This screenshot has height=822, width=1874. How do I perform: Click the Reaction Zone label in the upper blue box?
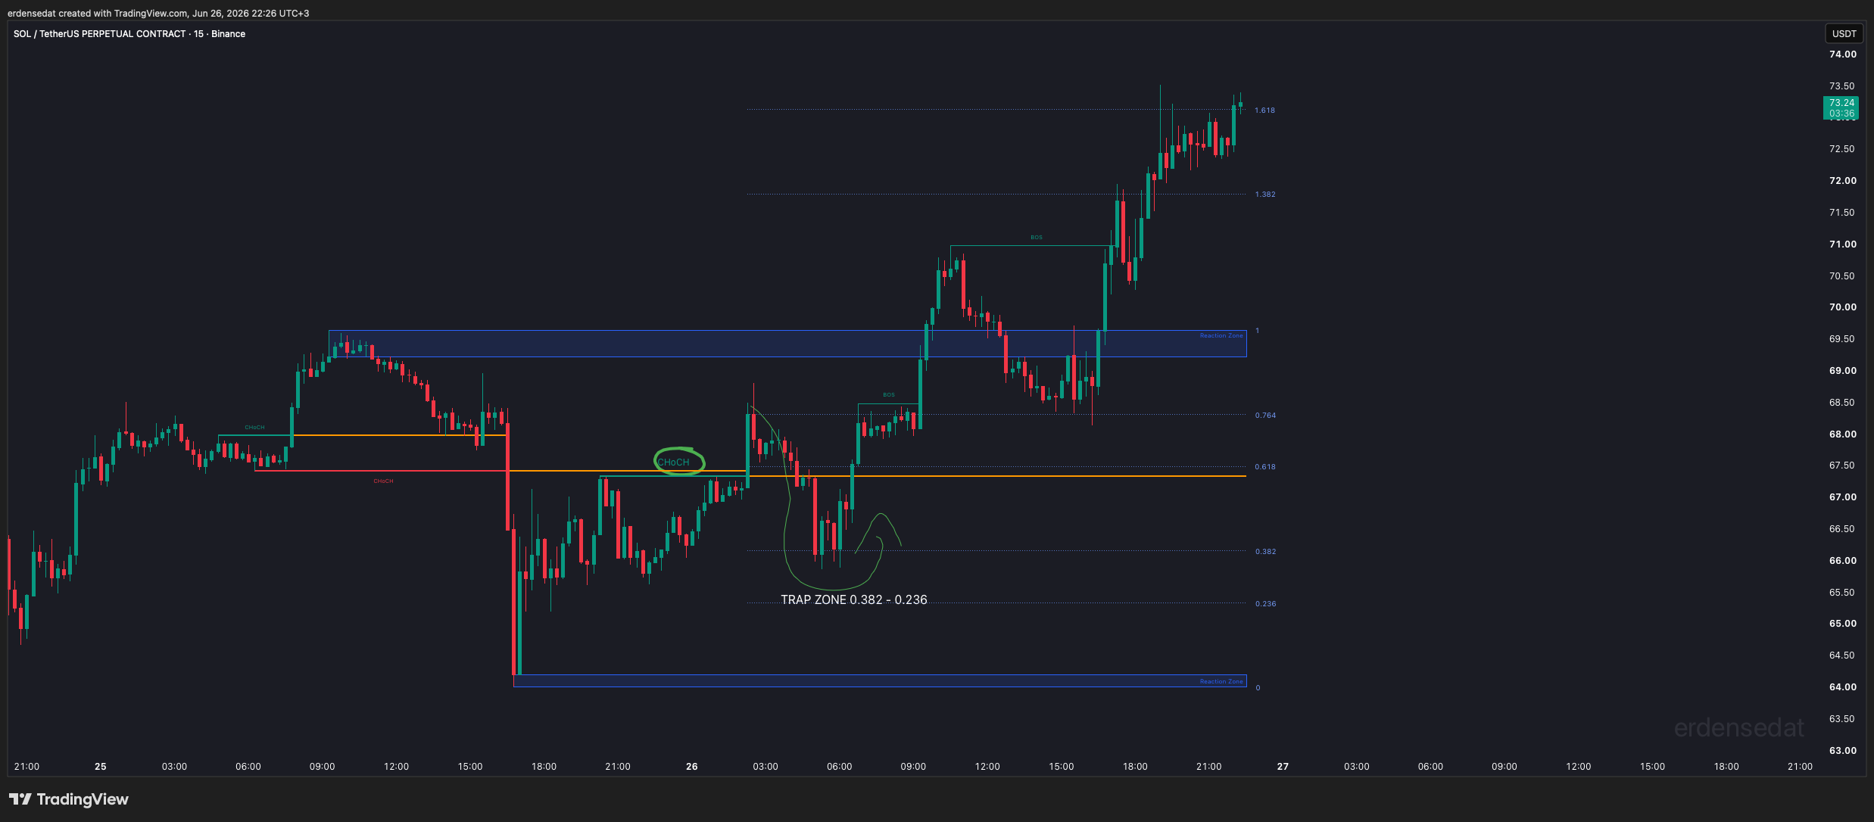coord(1221,336)
